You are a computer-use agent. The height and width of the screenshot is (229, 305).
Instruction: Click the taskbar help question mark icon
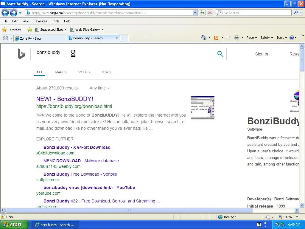tap(259, 225)
